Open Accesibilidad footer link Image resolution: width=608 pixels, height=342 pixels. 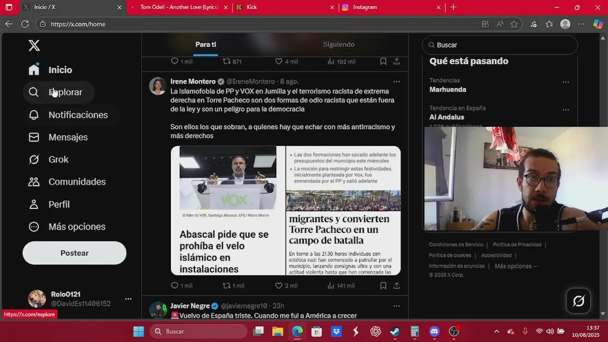pos(496,256)
